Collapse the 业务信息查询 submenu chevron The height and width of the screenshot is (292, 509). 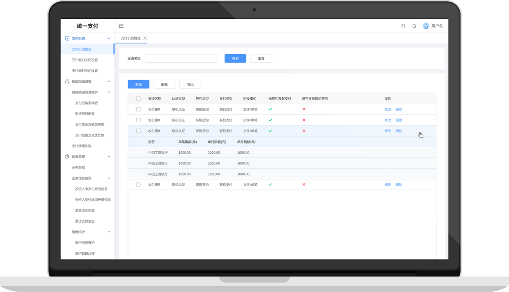[109, 178]
